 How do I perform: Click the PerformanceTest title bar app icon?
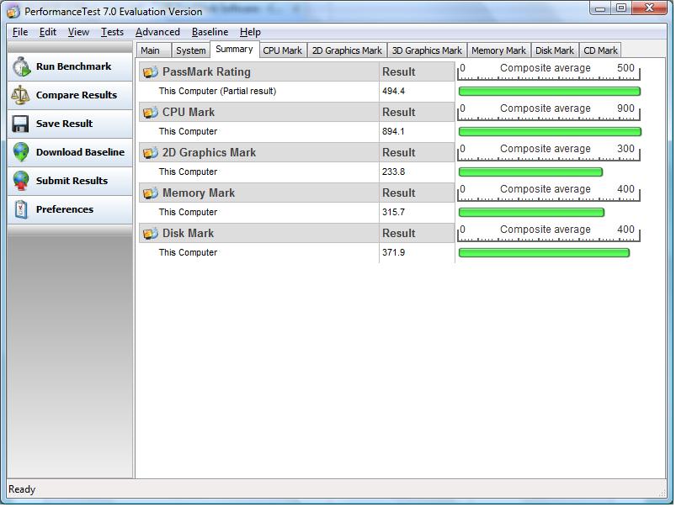point(13,12)
